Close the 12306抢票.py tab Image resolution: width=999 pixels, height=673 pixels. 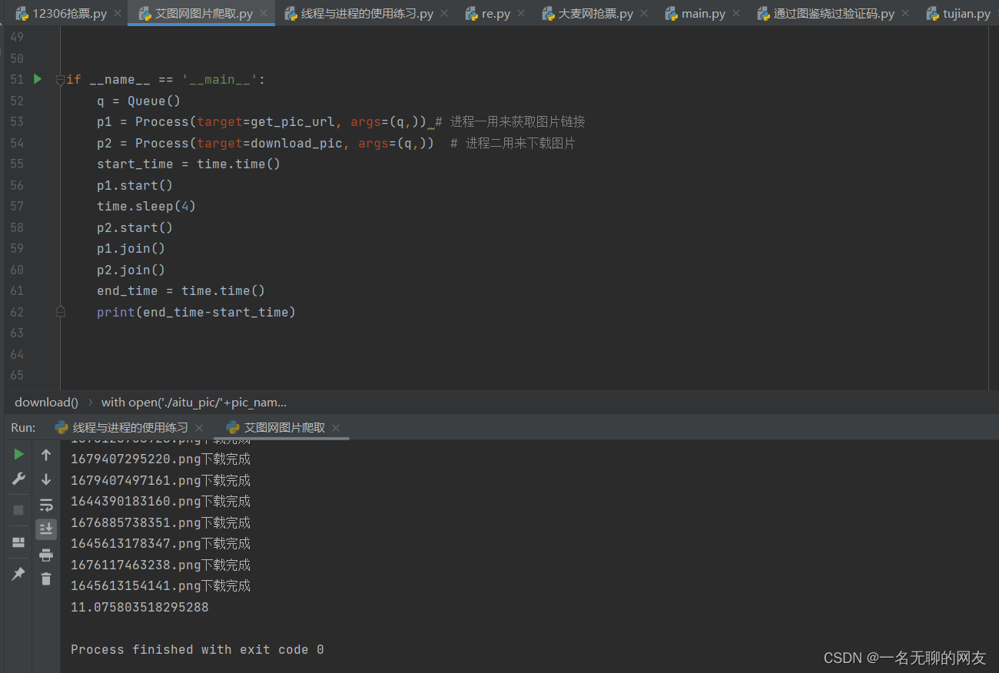[118, 13]
